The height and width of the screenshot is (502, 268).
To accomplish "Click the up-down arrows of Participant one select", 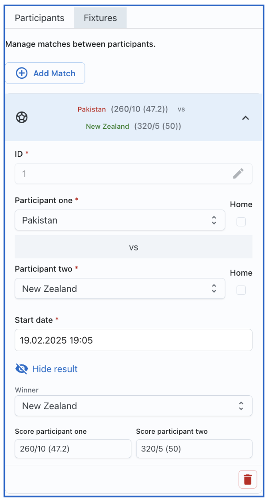I will coord(214,220).
